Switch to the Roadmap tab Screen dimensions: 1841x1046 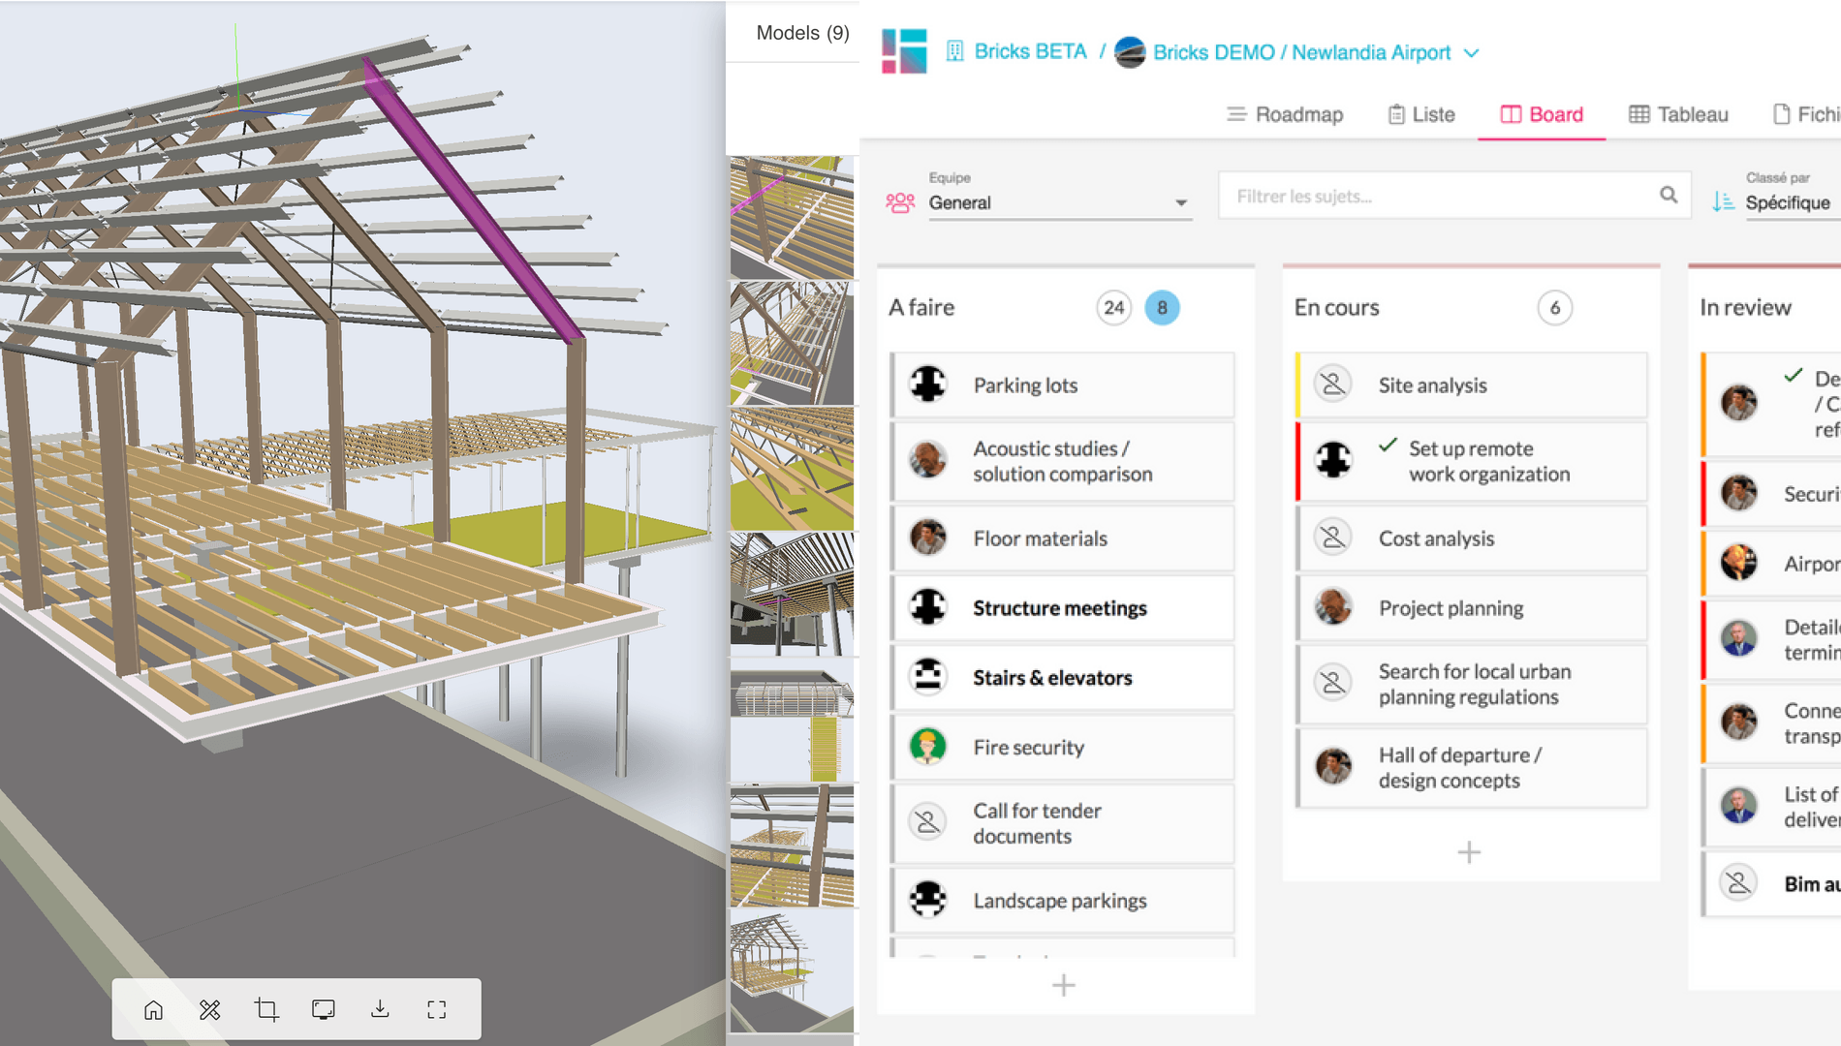1285,114
